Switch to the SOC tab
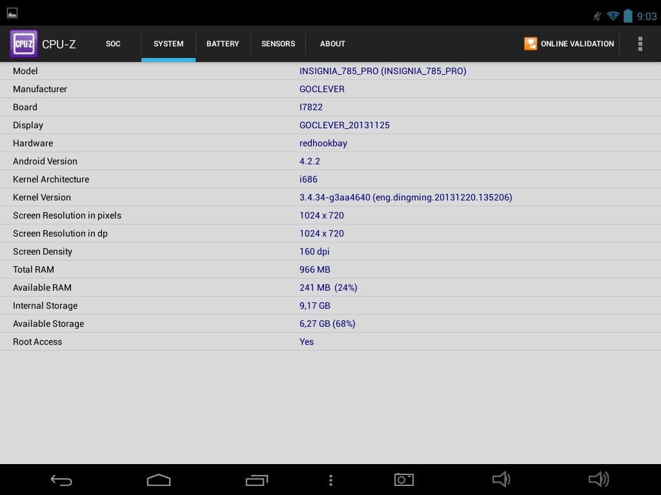Viewport: 661px width, 495px height. click(113, 44)
